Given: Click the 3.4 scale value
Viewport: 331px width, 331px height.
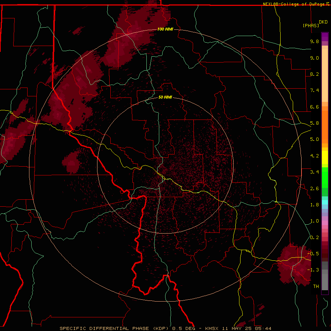Looking at the screenshot, I should [314, 172].
